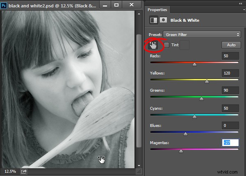Click the Black & White adjustment icon
The height and width of the screenshot is (176, 246).
pos(154,20)
